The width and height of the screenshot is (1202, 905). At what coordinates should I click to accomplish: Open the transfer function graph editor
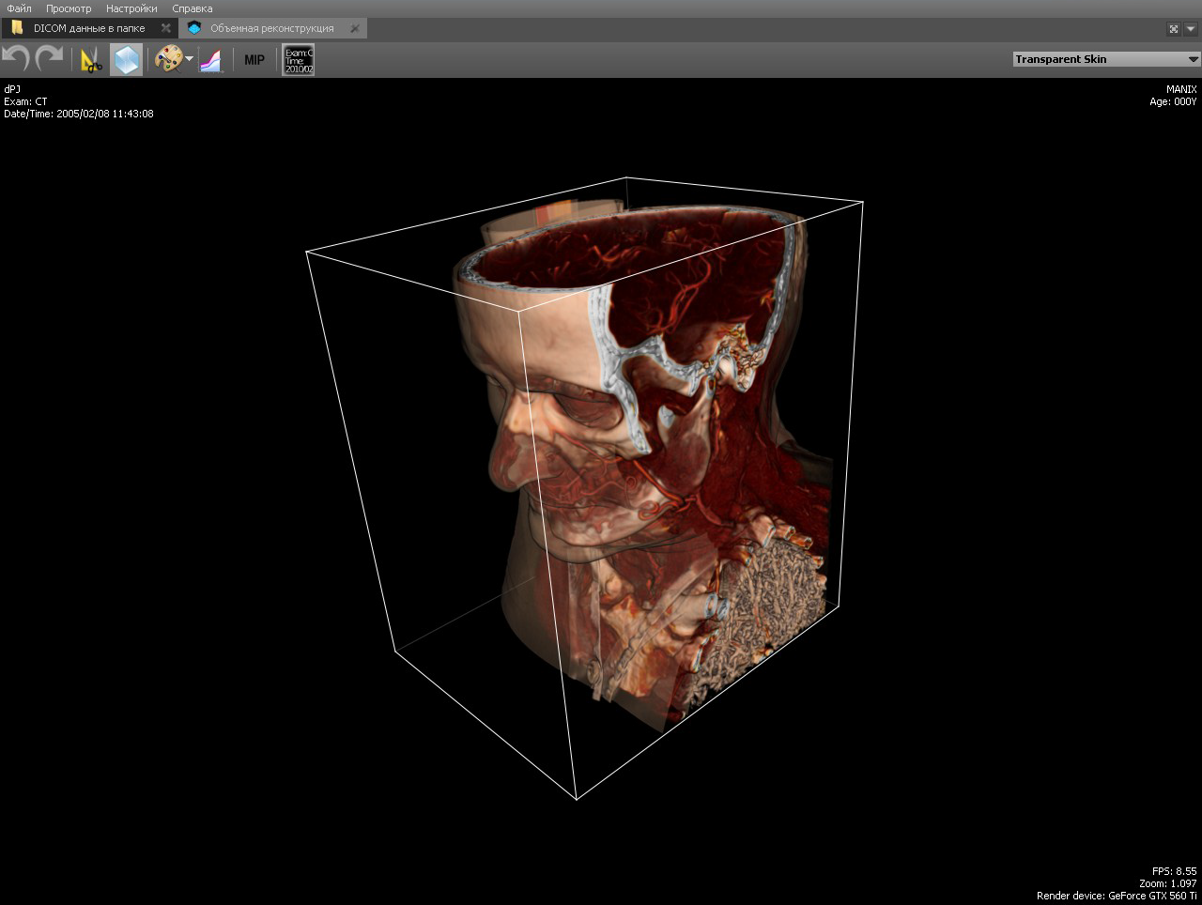(211, 60)
